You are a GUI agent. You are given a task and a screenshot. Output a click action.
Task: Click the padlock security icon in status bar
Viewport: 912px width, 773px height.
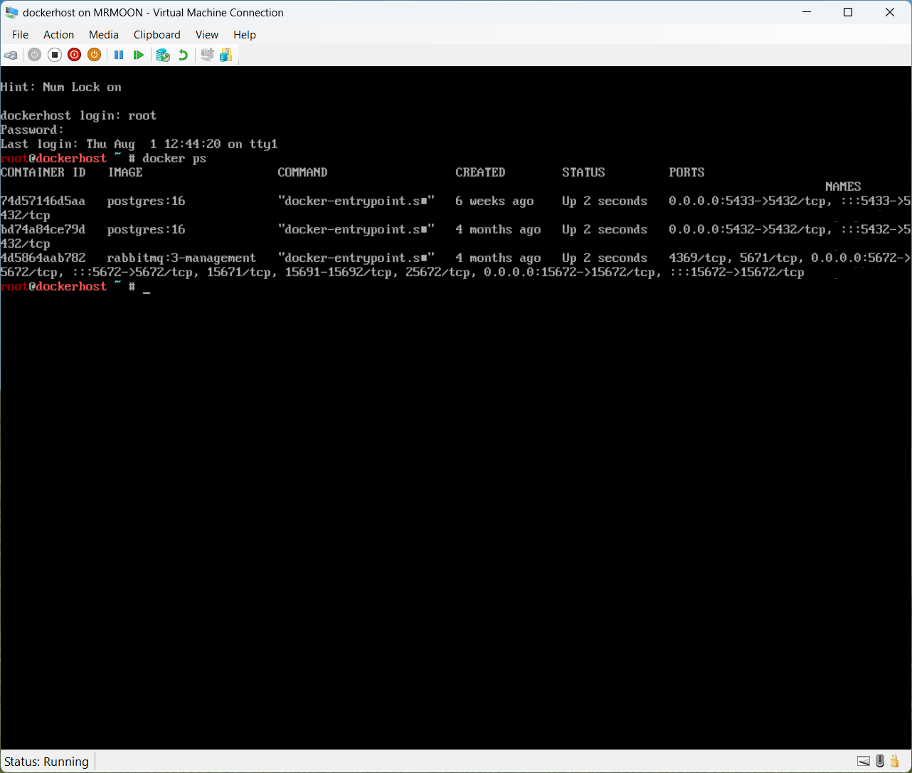click(x=896, y=761)
